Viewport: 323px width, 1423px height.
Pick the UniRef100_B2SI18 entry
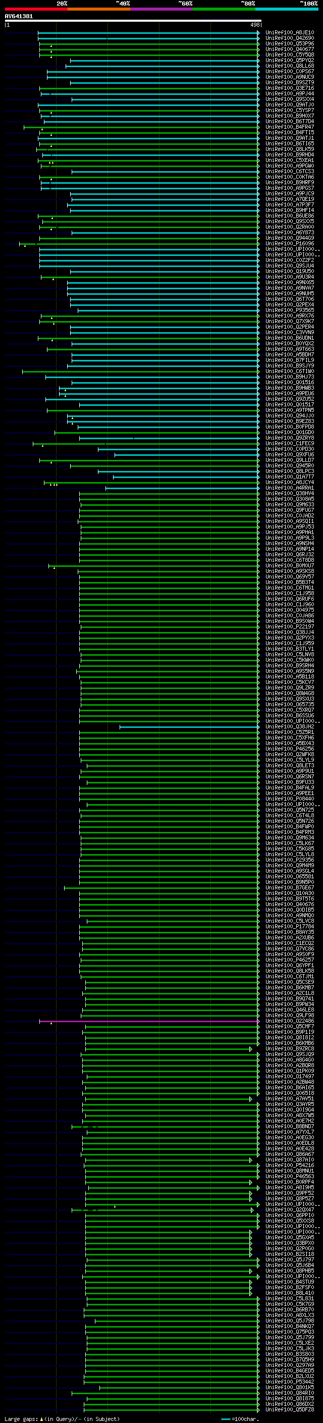[x=290, y=1254]
